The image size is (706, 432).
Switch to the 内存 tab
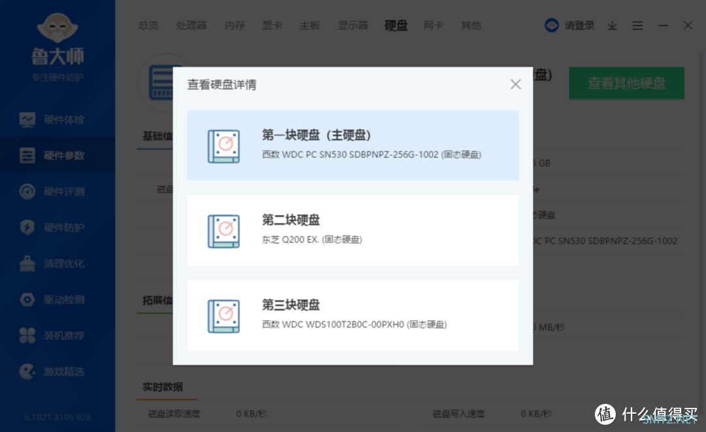[235, 25]
